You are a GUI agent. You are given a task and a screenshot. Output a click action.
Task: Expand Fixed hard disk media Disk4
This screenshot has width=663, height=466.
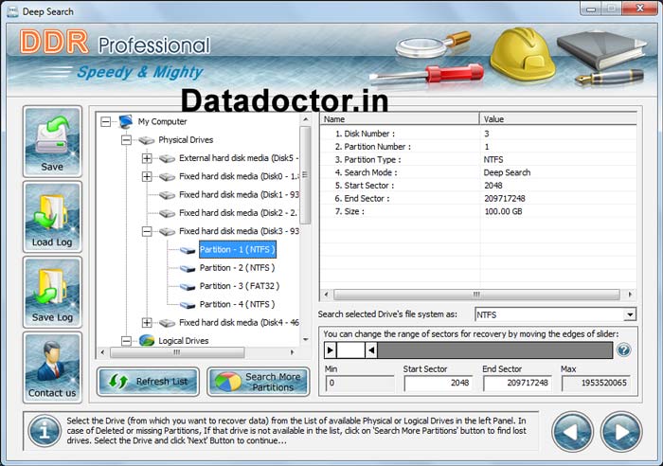pyautogui.click(x=147, y=323)
